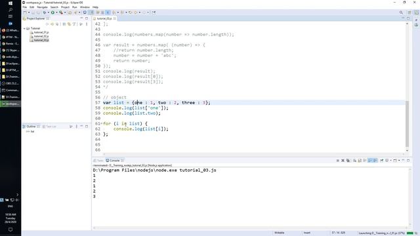Maximize the Console panel
Viewport: 420px width, 236px height.
(408, 160)
